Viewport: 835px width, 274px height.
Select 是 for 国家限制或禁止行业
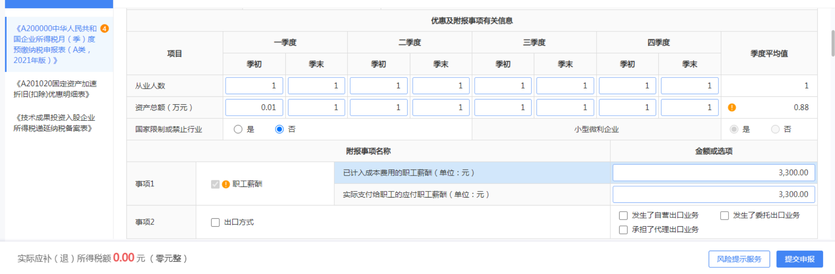[238, 129]
